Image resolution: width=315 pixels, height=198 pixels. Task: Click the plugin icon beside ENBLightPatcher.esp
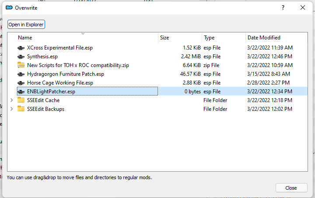21,92
